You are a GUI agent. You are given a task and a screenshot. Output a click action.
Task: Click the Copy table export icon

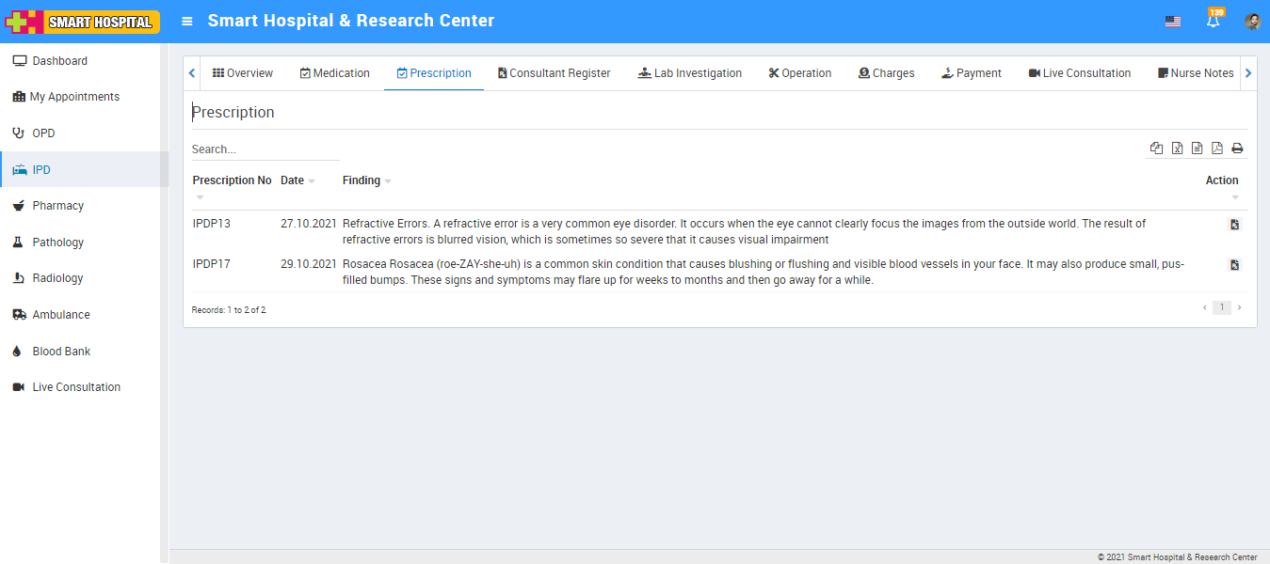[x=1156, y=149]
